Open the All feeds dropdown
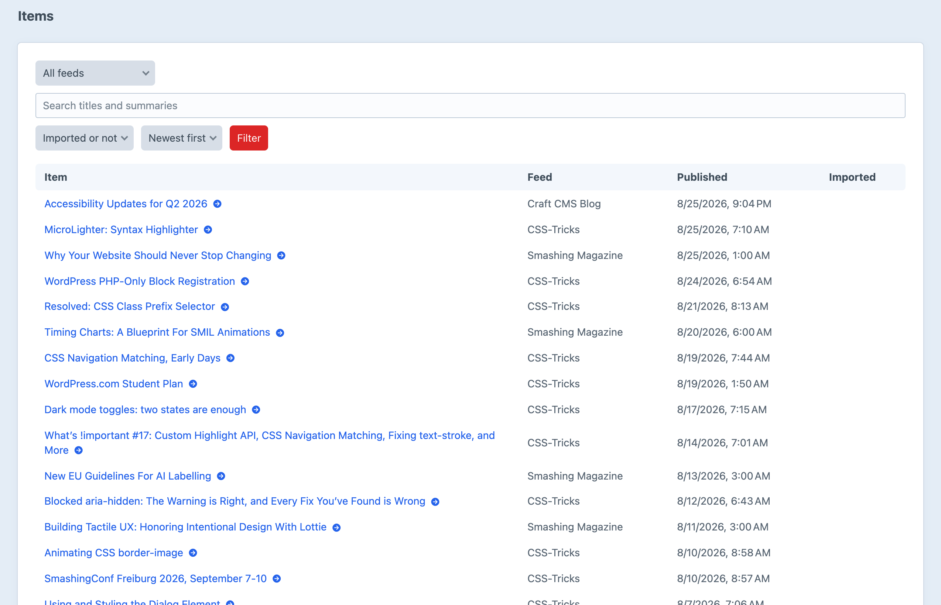 95,73
